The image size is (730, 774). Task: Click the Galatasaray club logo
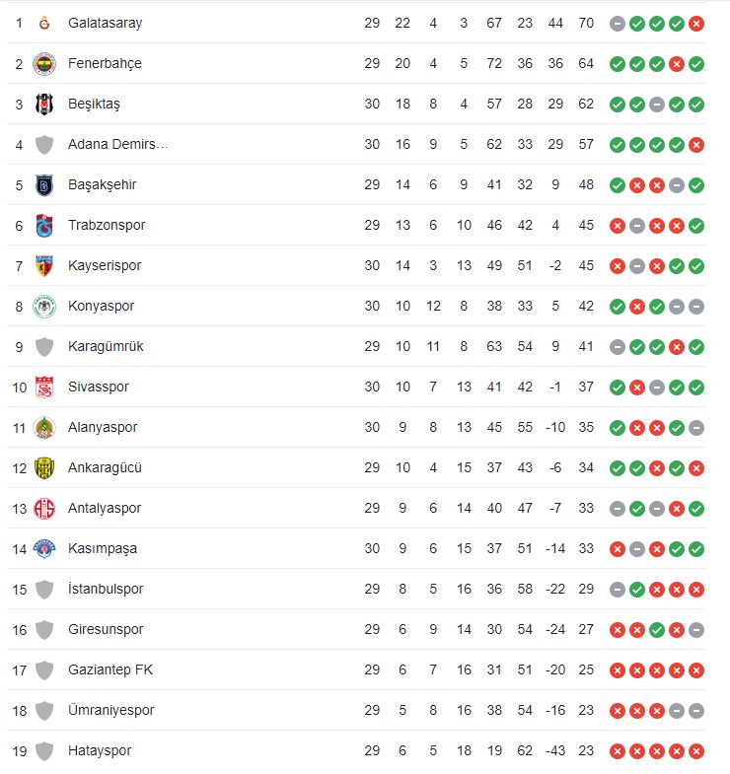43,23
